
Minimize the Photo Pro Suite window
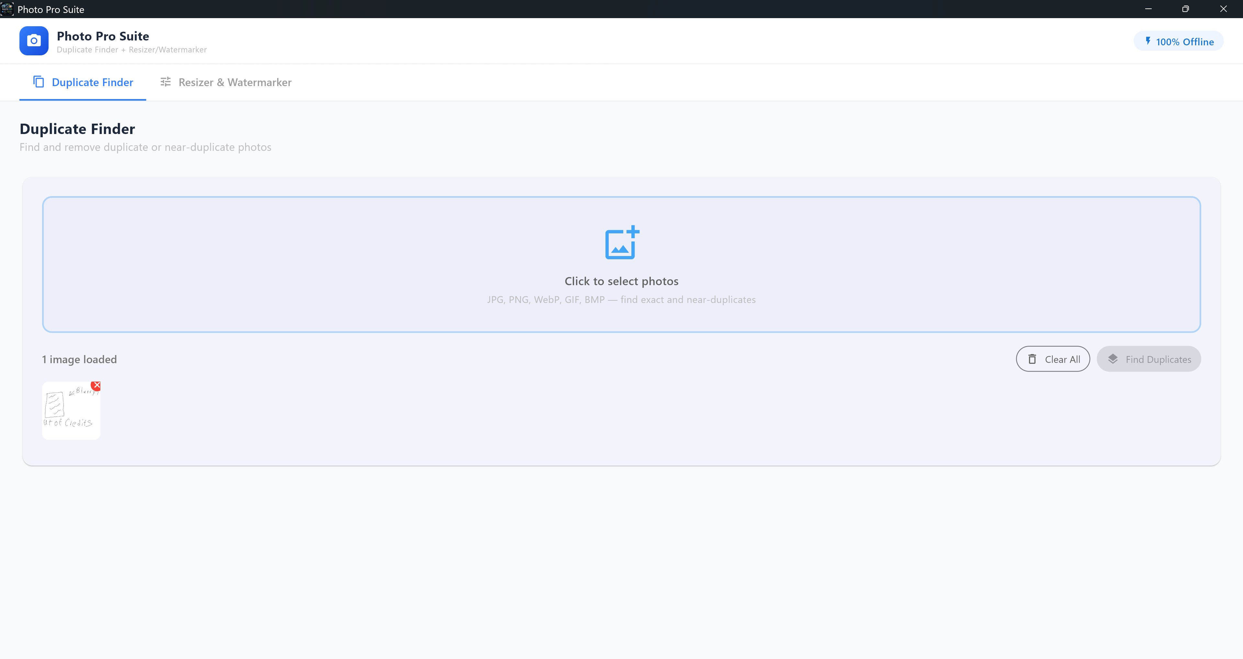tap(1148, 9)
